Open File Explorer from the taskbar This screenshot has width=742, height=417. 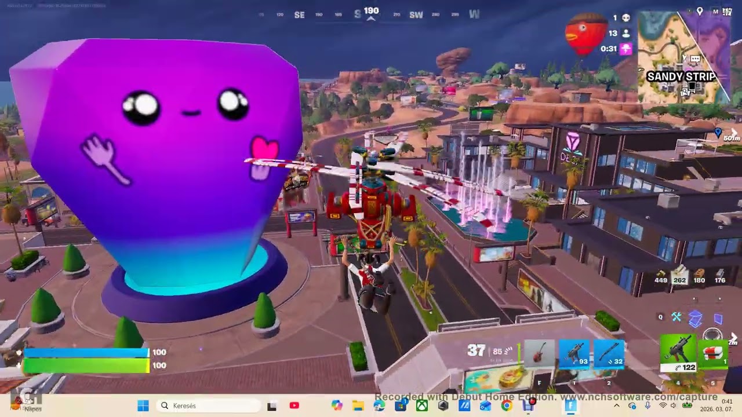tap(358, 406)
